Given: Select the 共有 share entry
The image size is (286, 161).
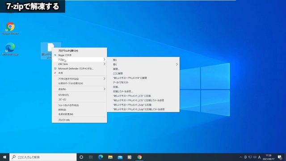Looking at the screenshot, I should pyautogui.click(x=80, y=73).
